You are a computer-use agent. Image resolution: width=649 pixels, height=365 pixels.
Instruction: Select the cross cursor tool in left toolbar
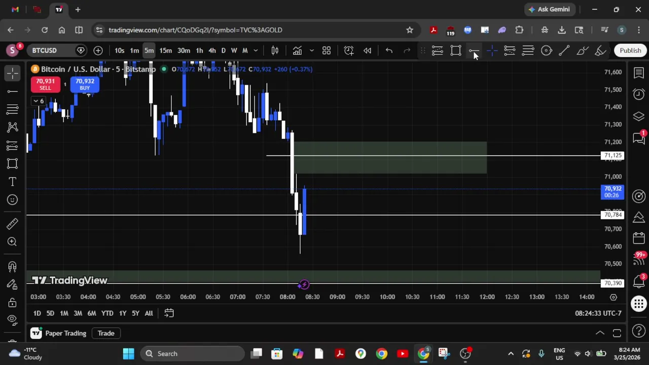(13, 74)
